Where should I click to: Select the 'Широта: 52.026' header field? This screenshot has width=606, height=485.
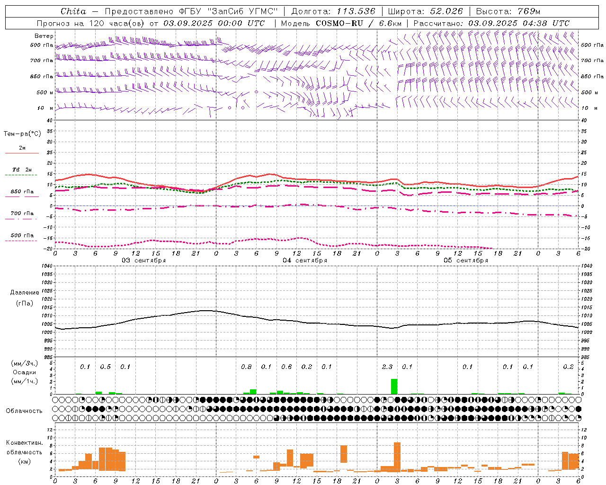coord(425,11)
